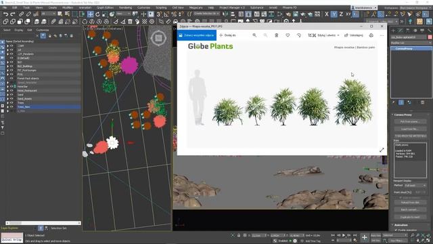
Task: Expand the Hotel_Restaurant layer arrow
Action: pyautogui.click(x=7, y=90)
